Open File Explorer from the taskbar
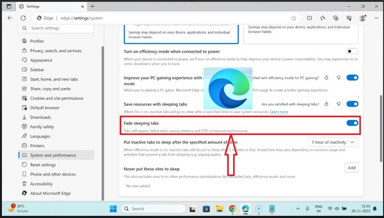384x218 pixels. click(x=220, y=209)
